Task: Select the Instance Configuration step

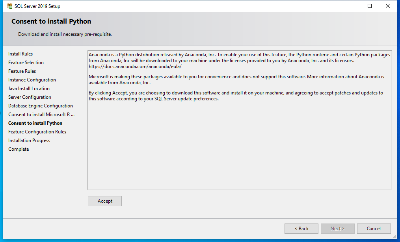Action: click(32, 80)
